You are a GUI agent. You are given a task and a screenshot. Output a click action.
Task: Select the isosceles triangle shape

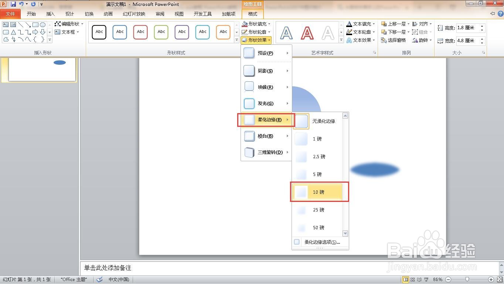coord(13,32)
